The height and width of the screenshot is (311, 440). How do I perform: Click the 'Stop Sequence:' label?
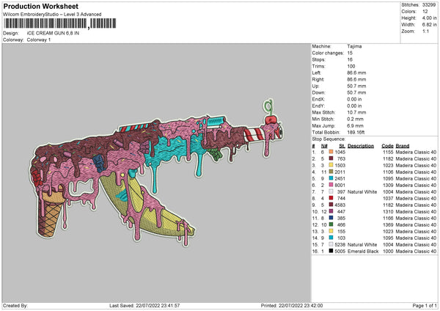329,139
